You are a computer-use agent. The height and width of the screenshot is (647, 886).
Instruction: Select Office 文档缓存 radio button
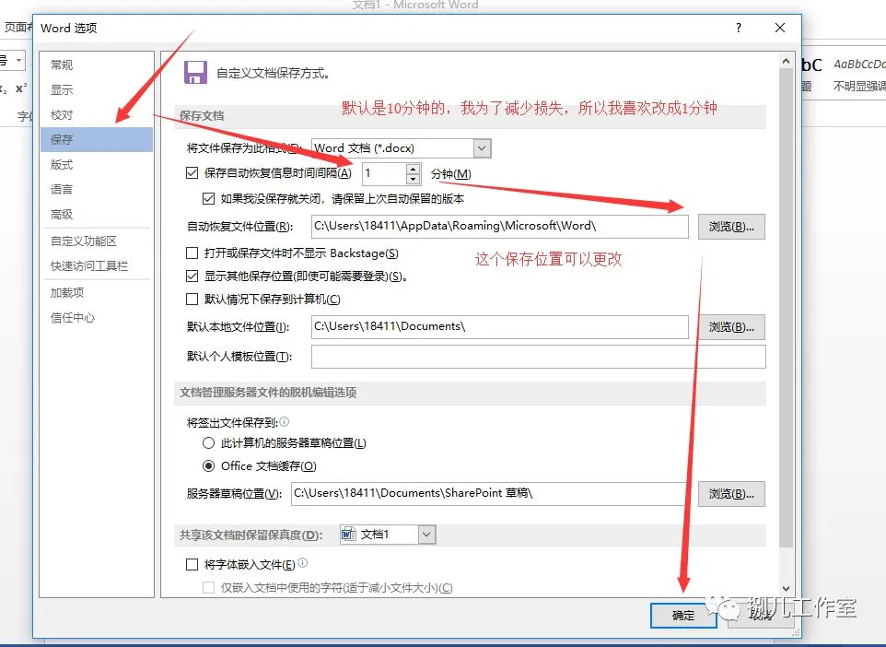[208, 466]
